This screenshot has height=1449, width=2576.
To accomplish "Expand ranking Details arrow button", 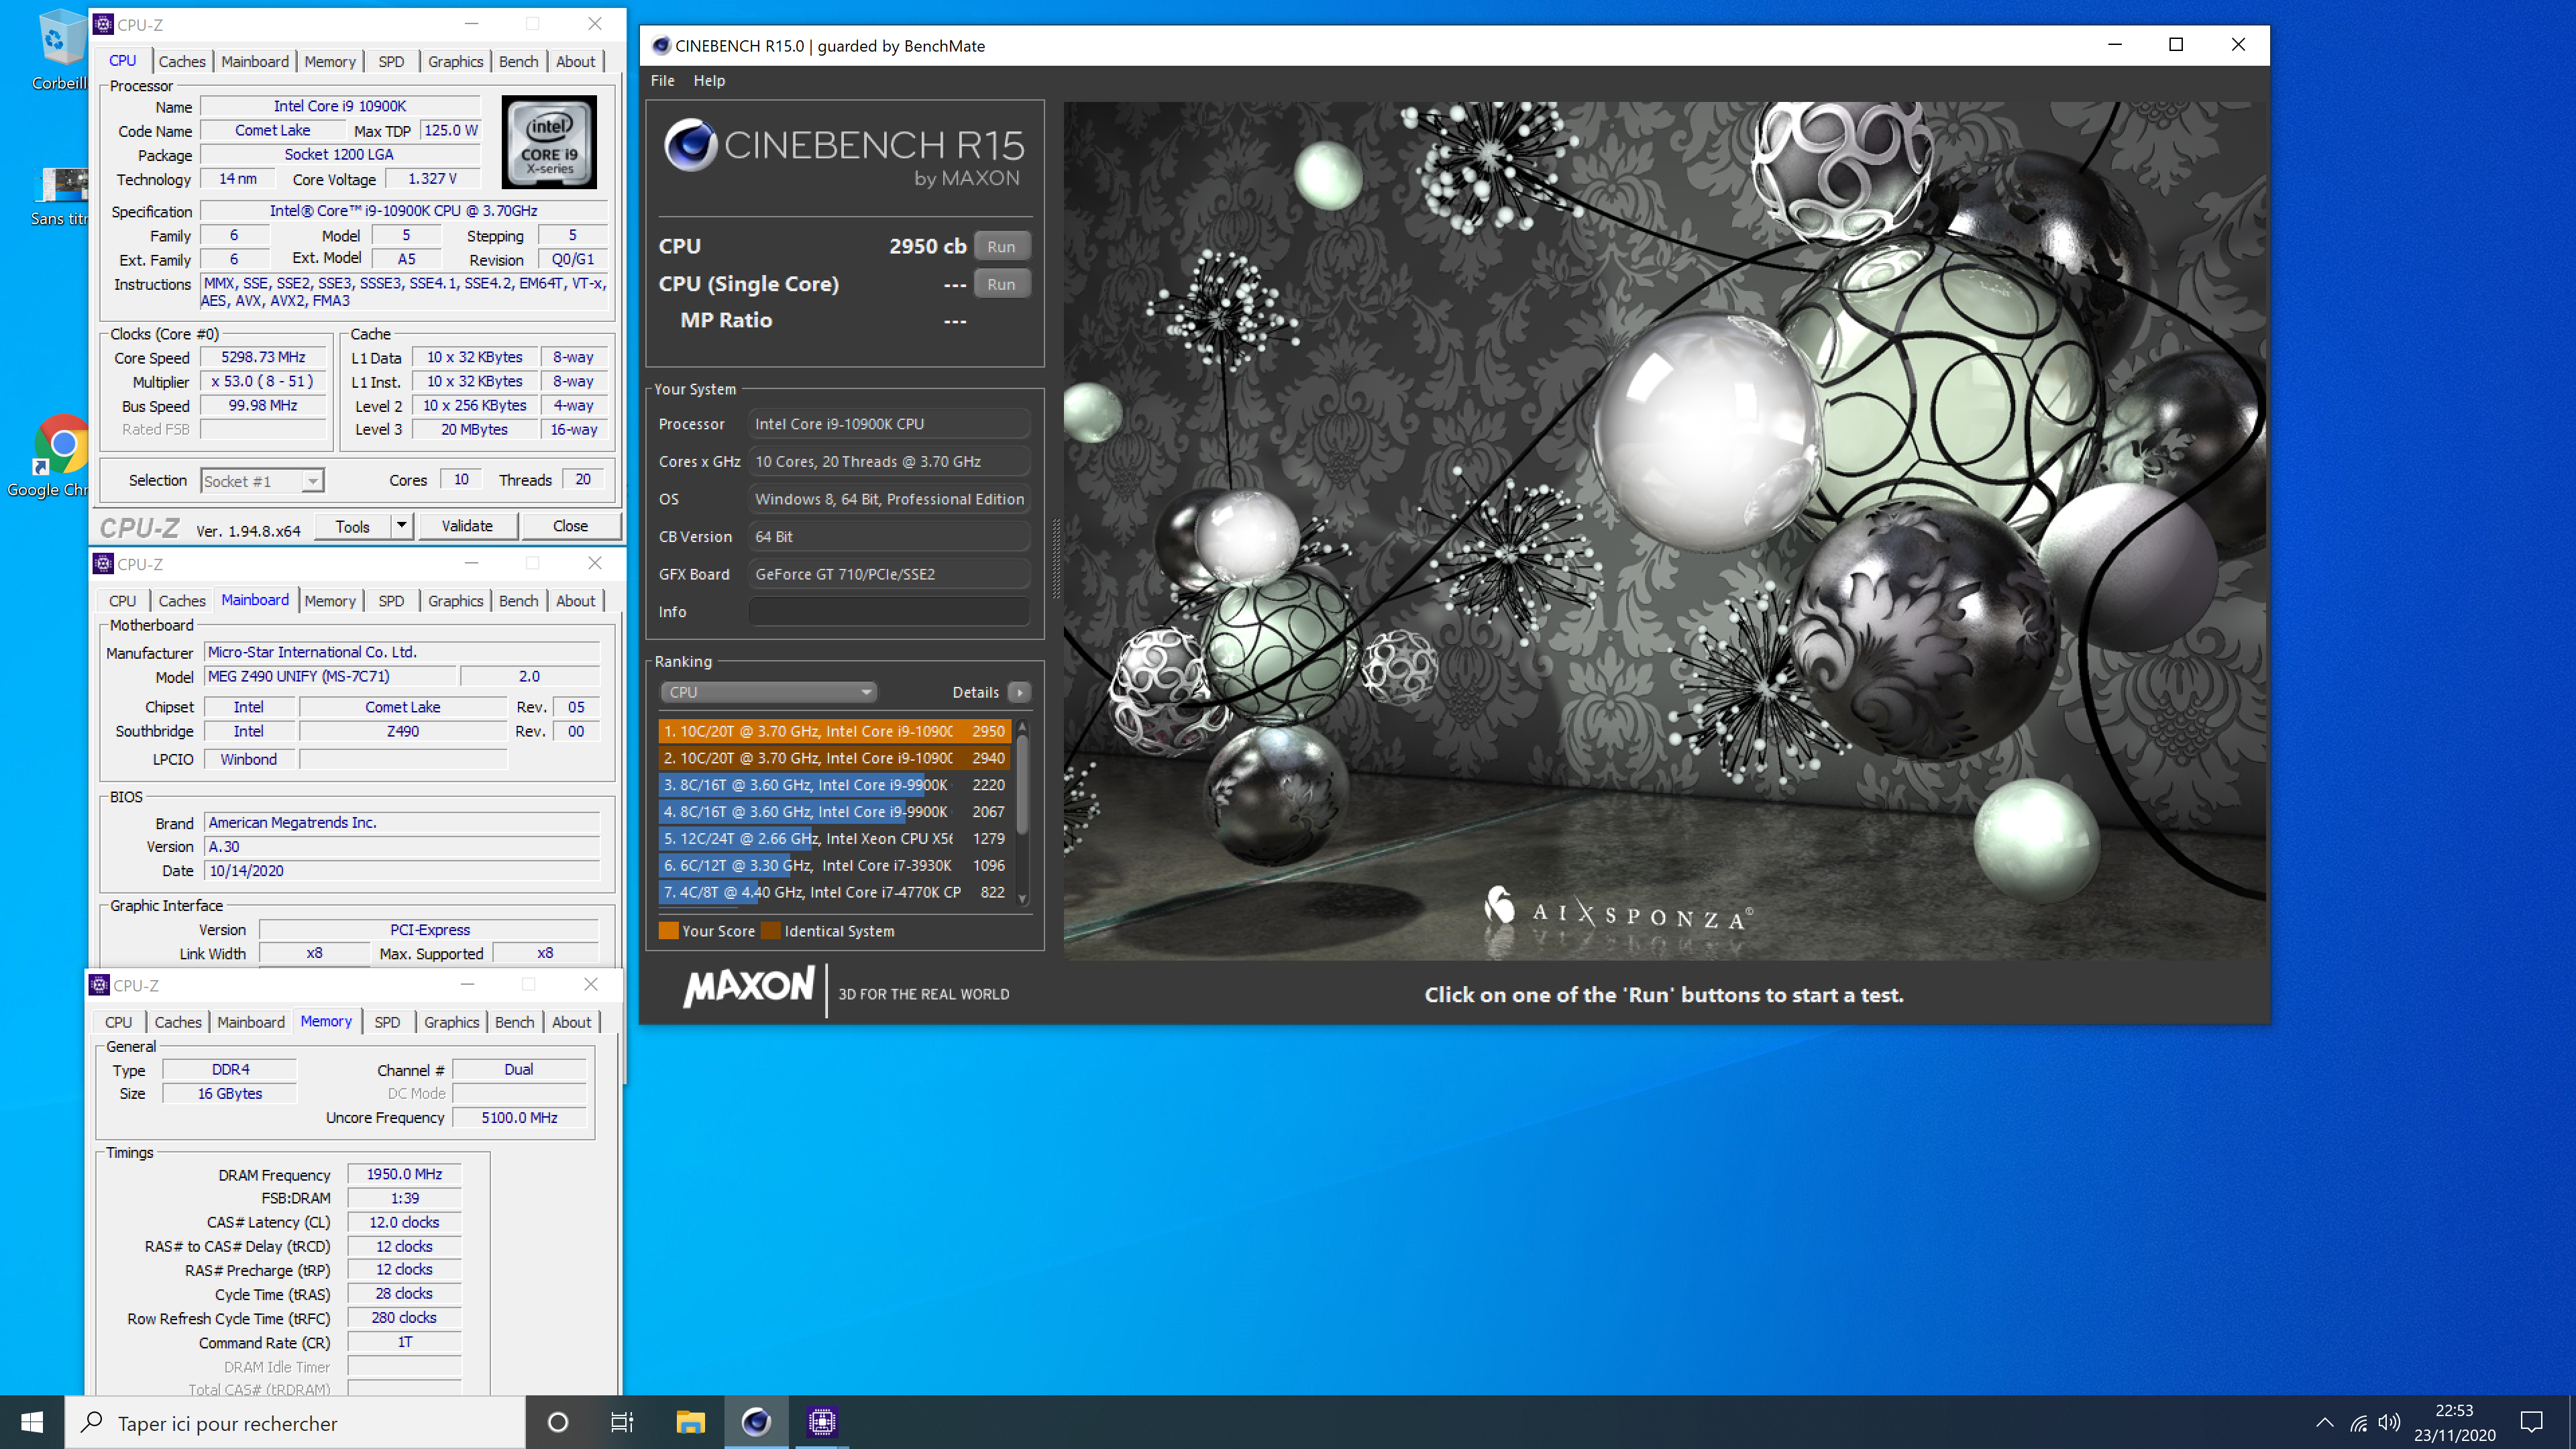I will pos(1019,692).
